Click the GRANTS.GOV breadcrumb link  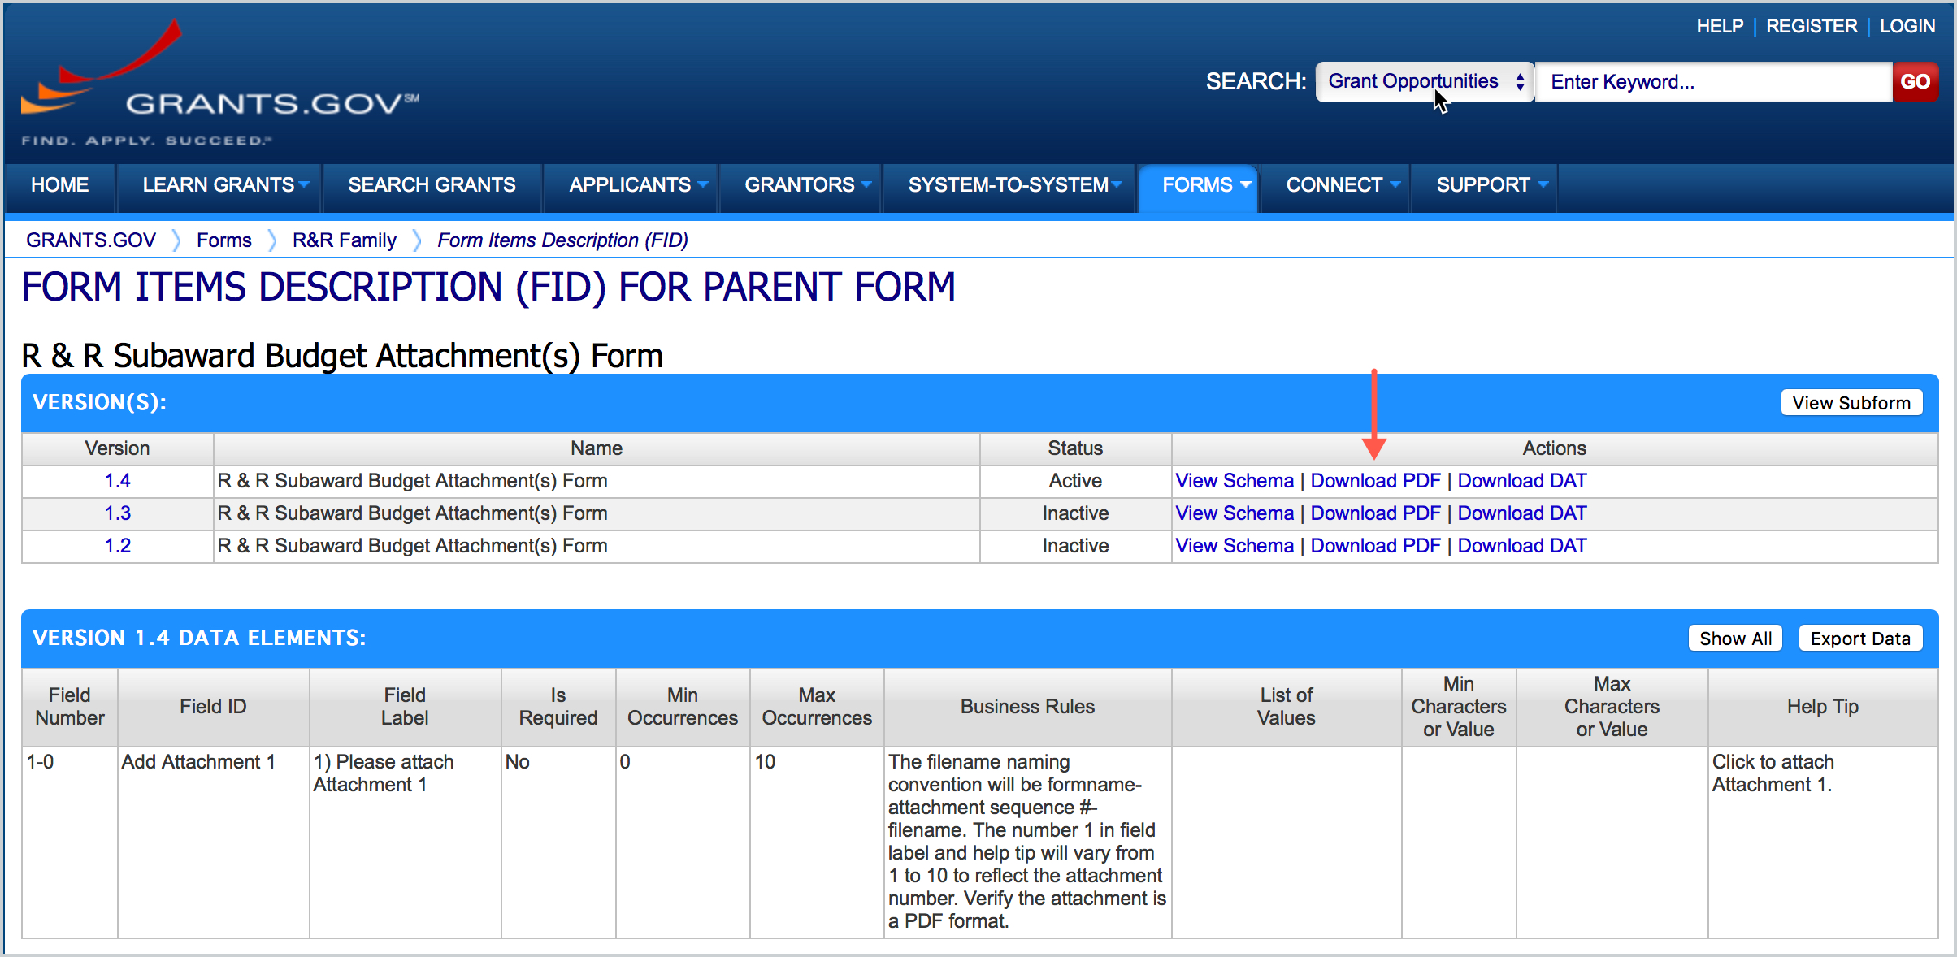coord(91,240)
